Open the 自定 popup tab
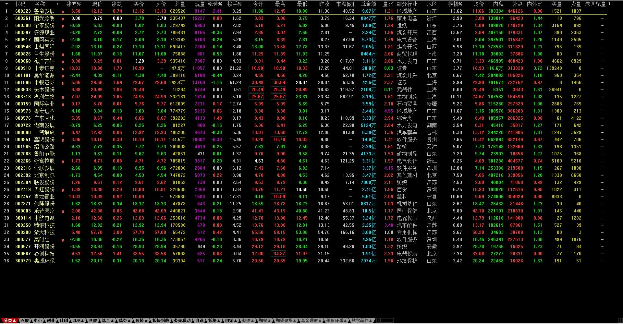Image resolution: width=623 pixels, height=324 pixels. point(231,320)
